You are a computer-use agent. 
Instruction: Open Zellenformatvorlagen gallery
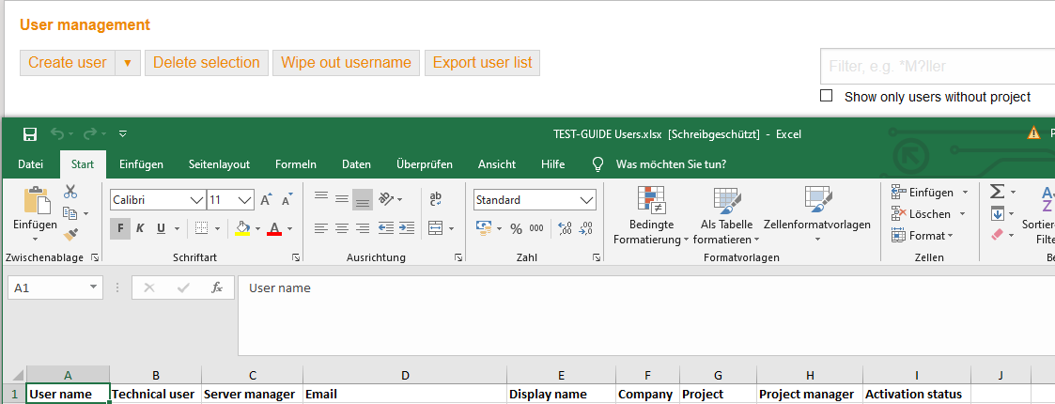coord(817,215)
